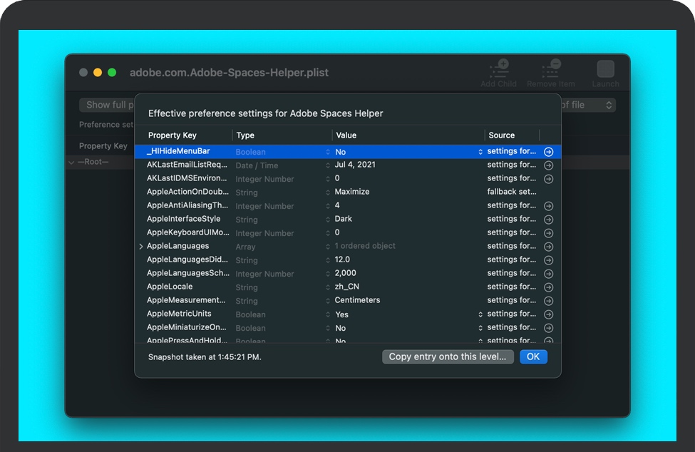This screenshot has width=695, height=452.
Task: Click the reveal-source arrow for AppleInterfaceStyle
Action: (x=548, y=220)
